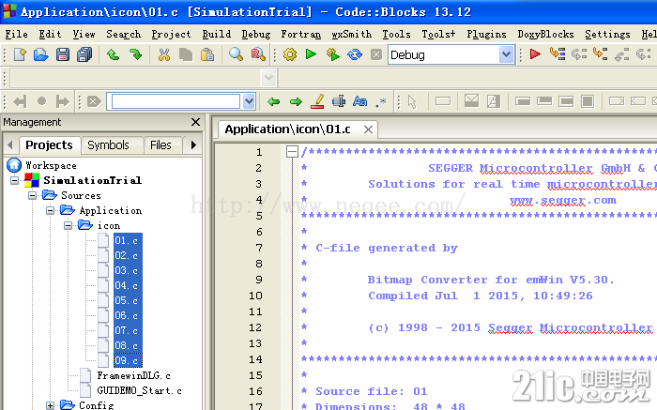Click the previous bookmark arrow icon
The image size is (657, 410).
click(20, 101)
